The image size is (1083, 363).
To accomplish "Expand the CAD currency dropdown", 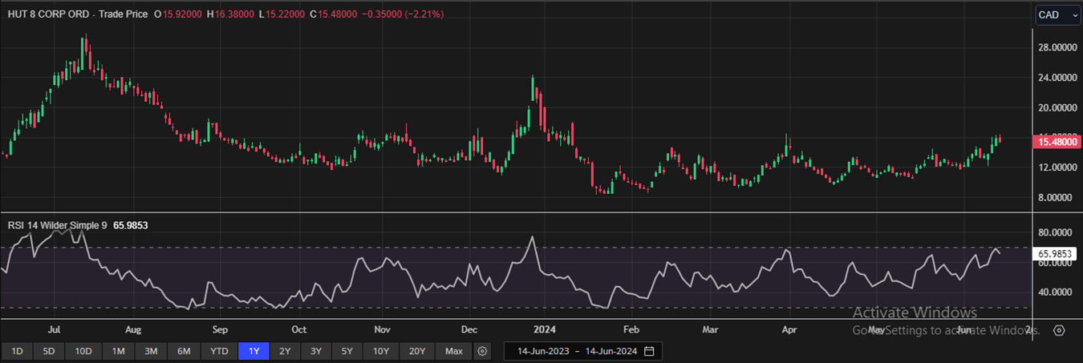I will pyautogui.click(x=1057, y=14).
